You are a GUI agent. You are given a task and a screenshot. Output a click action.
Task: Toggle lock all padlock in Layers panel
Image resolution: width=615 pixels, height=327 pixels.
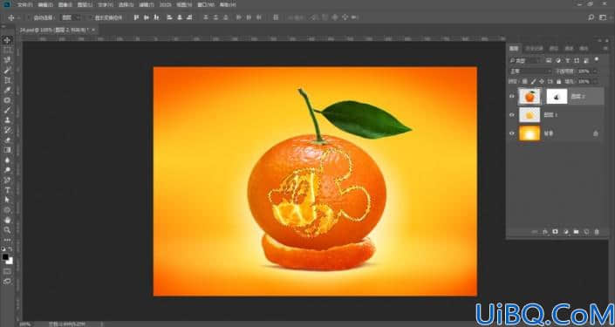(x=558, y=82)
